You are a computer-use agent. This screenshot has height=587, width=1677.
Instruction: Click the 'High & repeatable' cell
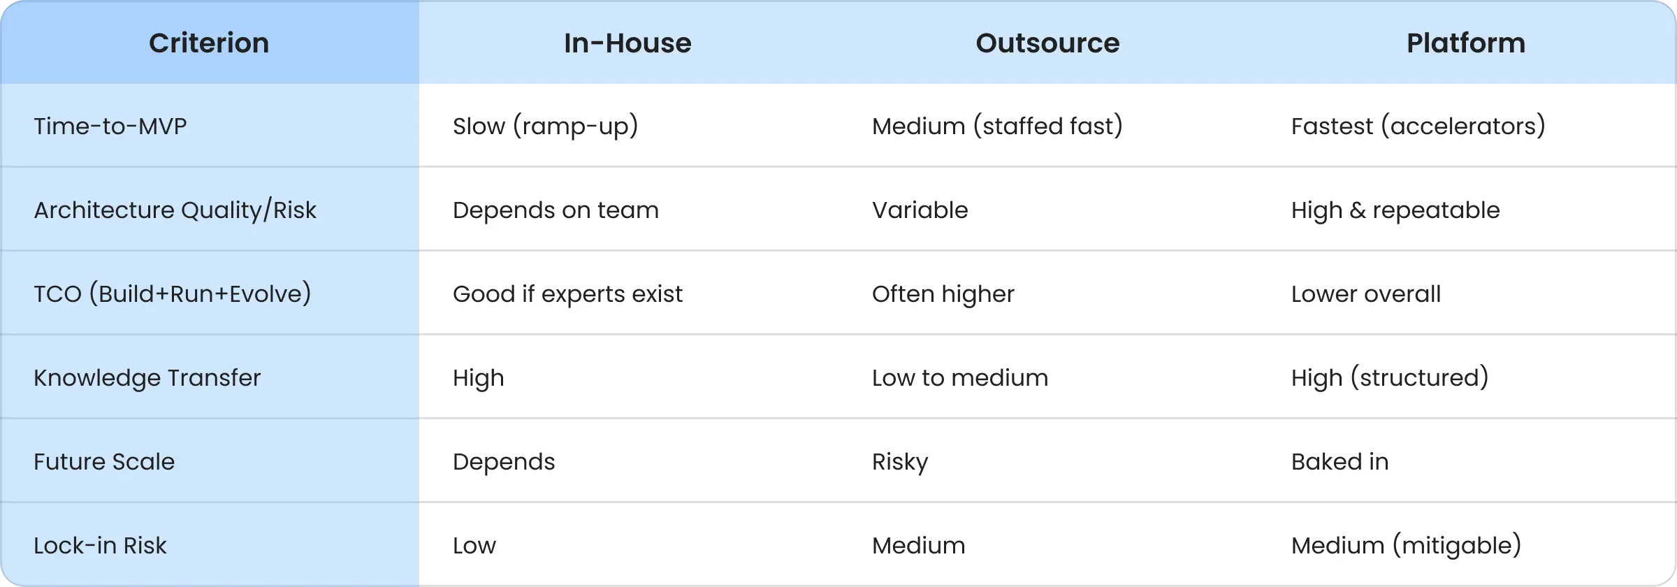[1395, 210]
